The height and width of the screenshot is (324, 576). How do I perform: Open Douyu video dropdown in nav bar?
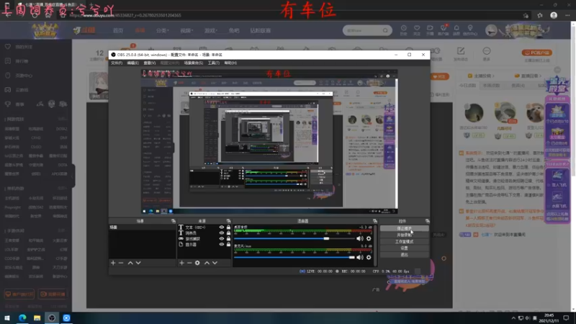coord(186,30)
